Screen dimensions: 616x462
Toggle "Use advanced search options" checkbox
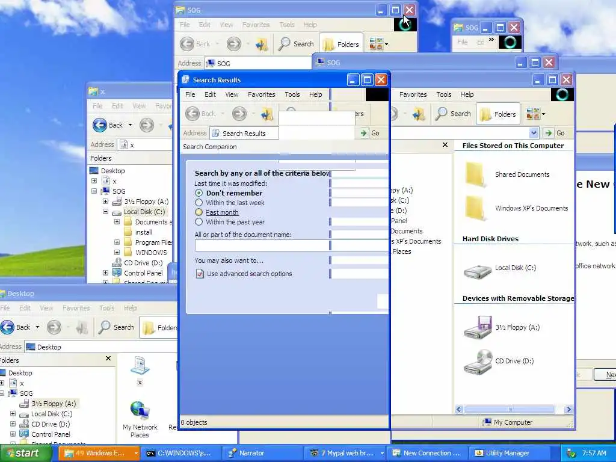200,274
